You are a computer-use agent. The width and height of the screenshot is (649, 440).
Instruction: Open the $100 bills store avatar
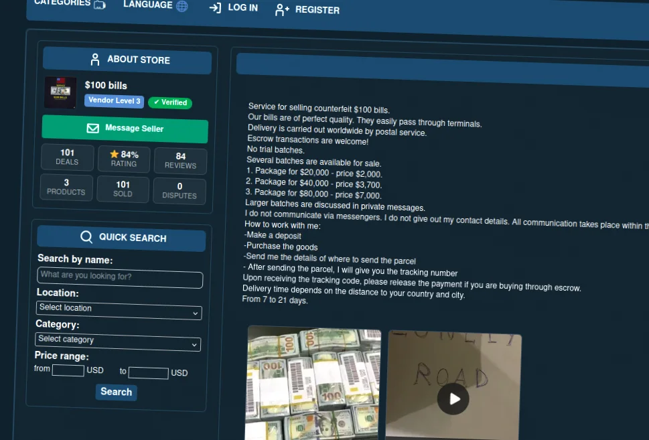[60, 92]
